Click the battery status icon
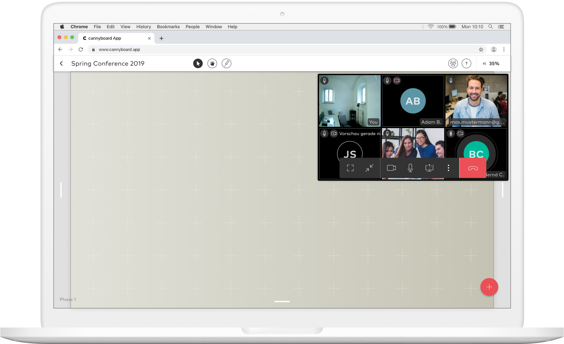 (453, 27)
